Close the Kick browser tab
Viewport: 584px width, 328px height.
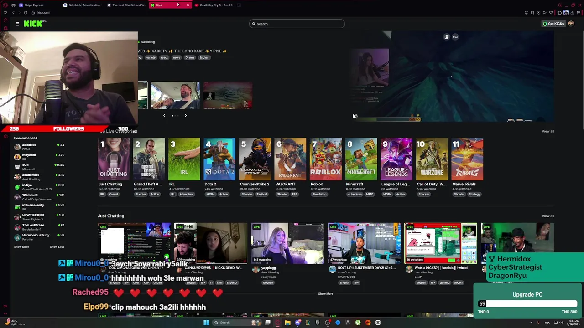tap(188, 5)
